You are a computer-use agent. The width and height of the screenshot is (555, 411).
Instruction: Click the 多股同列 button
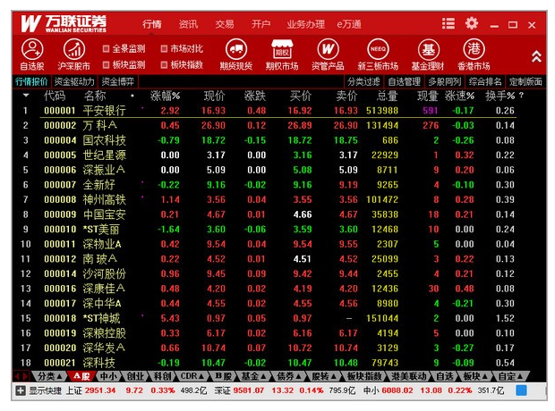(445, 81)
